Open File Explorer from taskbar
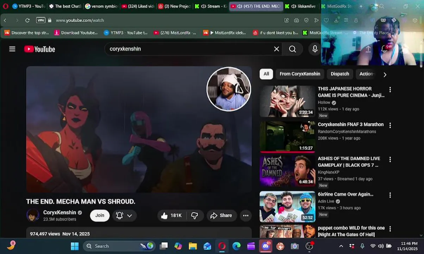The height and width of the screenshot is (254, 424). (x=193, y=246)
